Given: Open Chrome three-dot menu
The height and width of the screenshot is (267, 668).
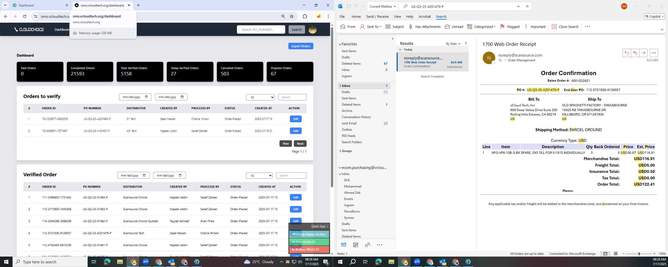Looking at the screenshot, I should (328, 16).
